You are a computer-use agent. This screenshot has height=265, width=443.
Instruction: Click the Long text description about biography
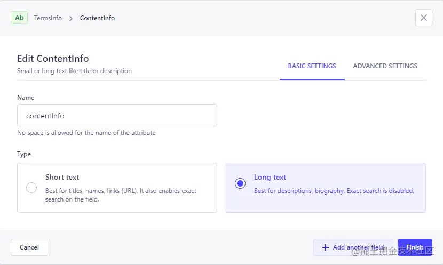(334, 191)
